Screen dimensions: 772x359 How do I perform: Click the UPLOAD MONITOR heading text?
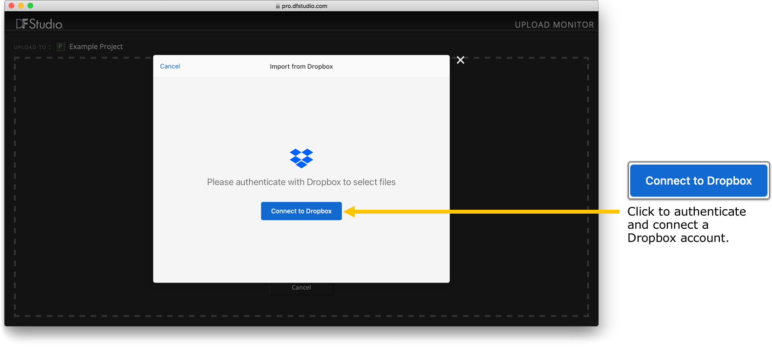[x=554, y=25]
